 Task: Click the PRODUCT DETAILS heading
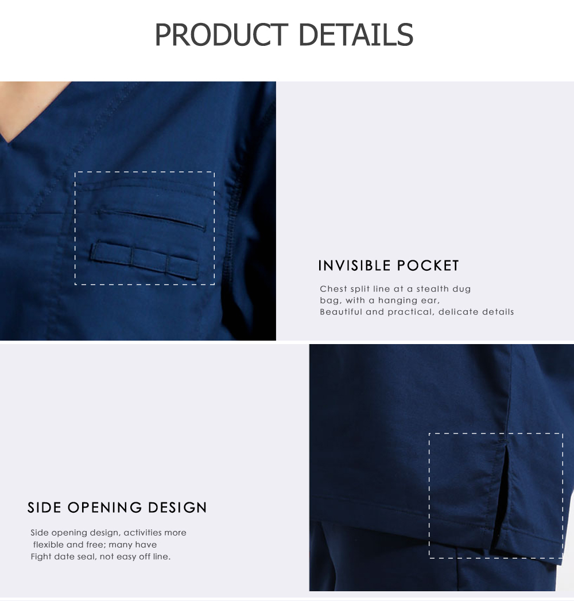(x=284, y=34)
